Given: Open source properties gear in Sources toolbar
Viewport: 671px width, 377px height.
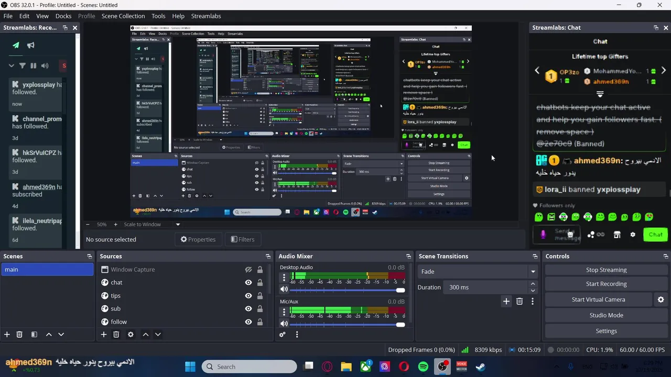Looking at the screenshot, I should tap(131, 334).
